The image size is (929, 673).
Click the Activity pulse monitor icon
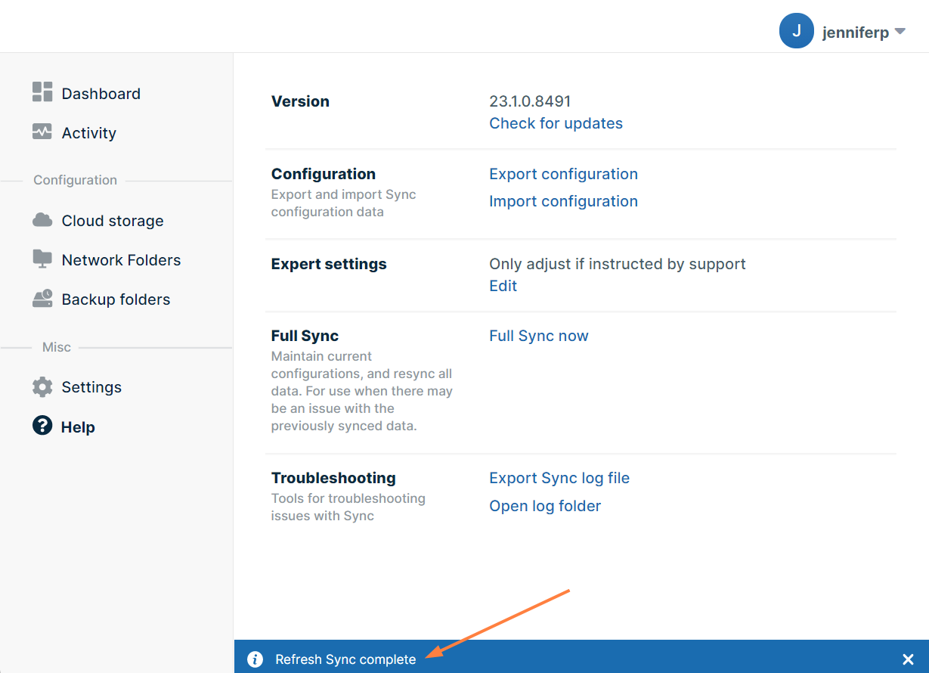[x=42, y=132]
